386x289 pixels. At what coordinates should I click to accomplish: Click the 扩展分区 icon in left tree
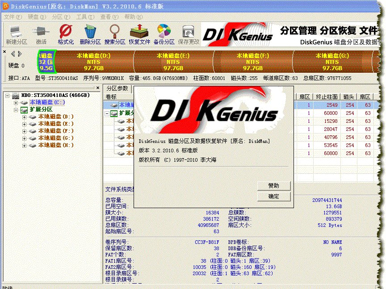(24, 109)
